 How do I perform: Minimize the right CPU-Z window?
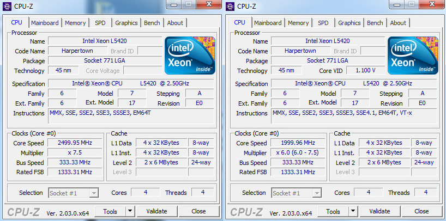coord(397,4)
